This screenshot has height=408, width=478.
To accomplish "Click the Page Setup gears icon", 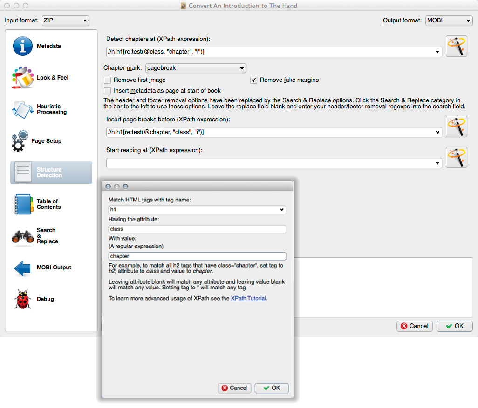I will point(20,141).
